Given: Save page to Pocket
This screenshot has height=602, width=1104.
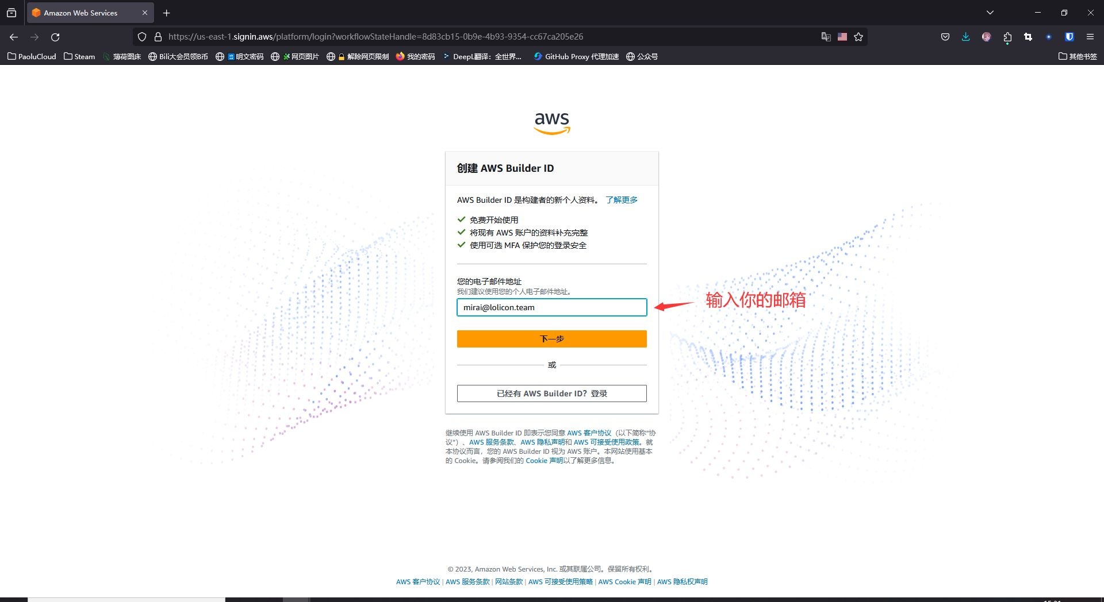Looking at the screenshot, I should click(945, 37).
